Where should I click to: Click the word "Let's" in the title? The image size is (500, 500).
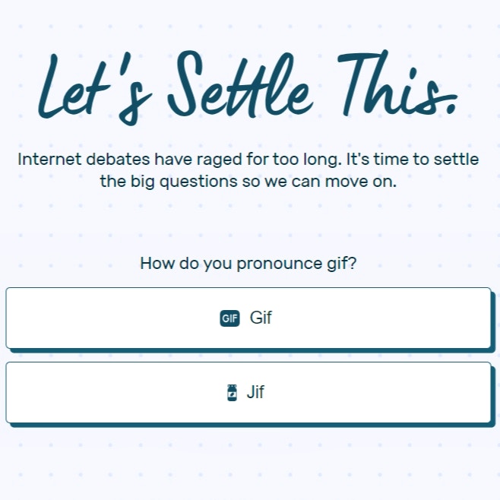(x=95, y=90)
